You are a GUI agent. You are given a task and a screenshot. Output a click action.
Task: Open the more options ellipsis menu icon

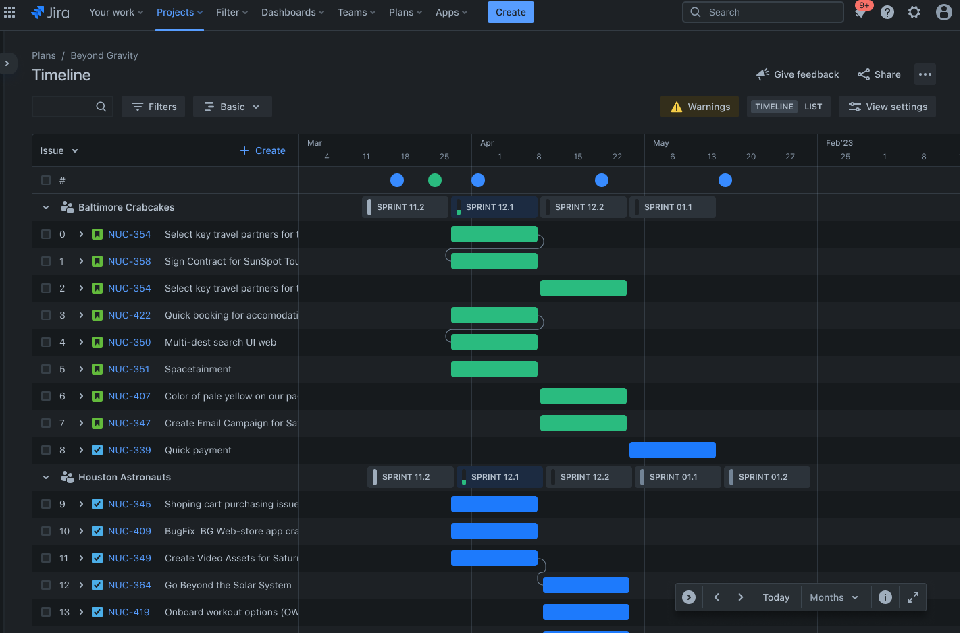point(925,74)
